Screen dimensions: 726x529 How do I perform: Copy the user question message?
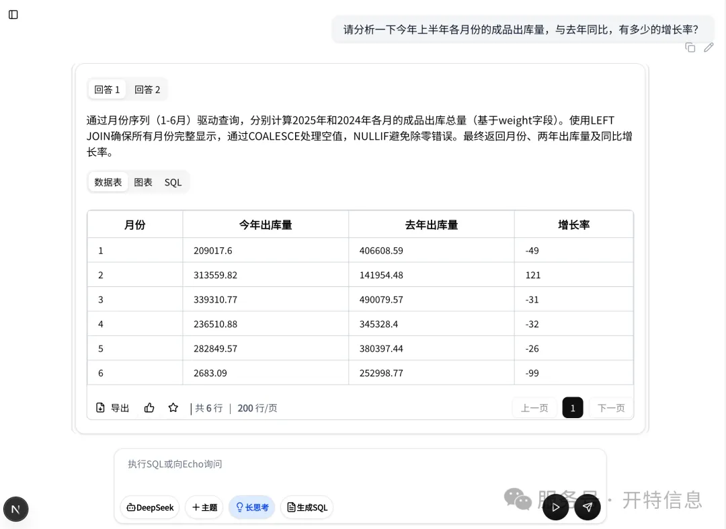tap(690, 47)
